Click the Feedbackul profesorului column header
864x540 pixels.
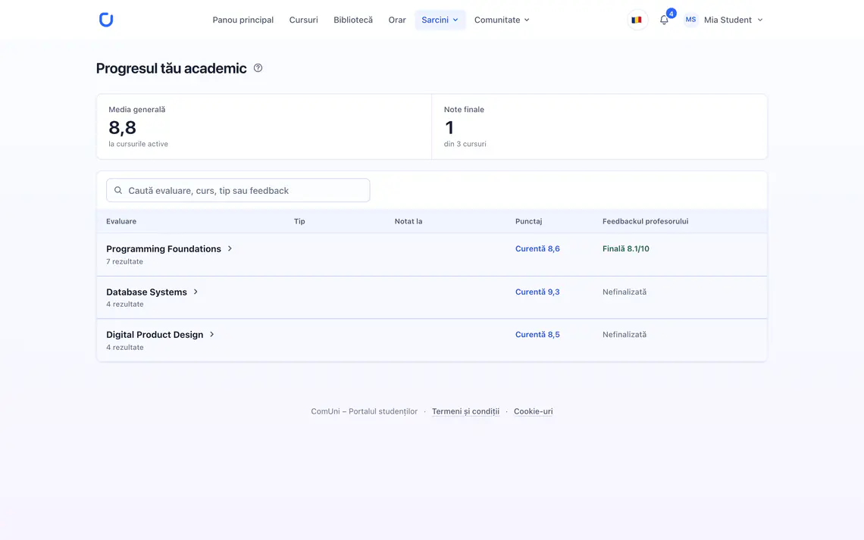click(645, 221)
